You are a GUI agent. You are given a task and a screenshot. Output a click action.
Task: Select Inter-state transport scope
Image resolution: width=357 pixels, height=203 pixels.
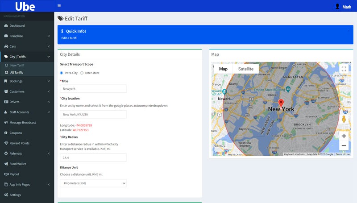coord(82,73)
